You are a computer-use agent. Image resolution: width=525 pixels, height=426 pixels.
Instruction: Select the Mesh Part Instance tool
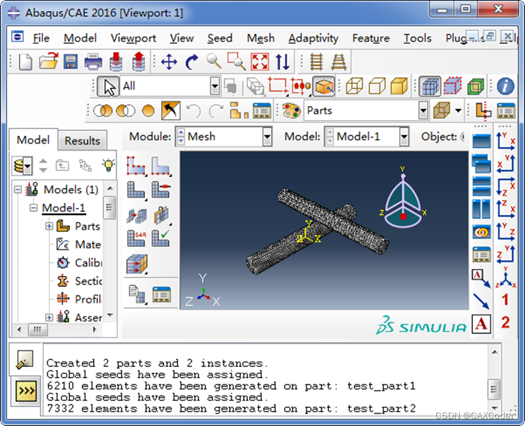136,190
